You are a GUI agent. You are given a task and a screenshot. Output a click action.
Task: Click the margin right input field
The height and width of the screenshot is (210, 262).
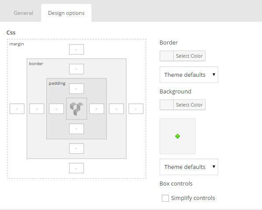(136, 109)
